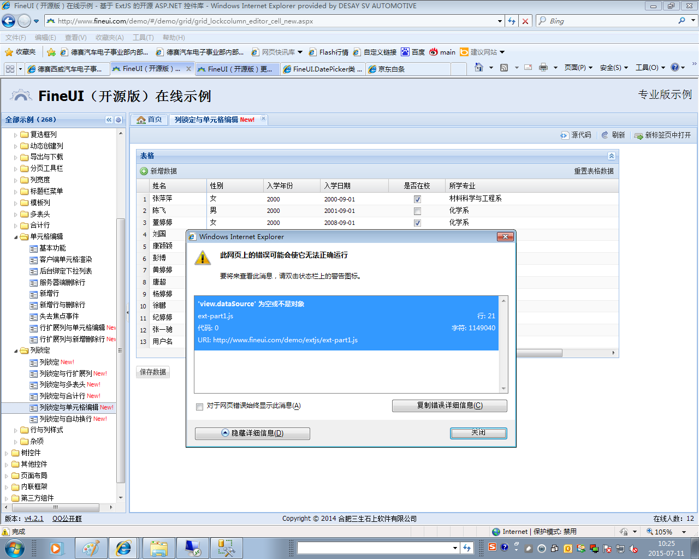Click the RSS feeds icon
The height and width of the screenshot is (559, 699).
[x=504, y=67]
